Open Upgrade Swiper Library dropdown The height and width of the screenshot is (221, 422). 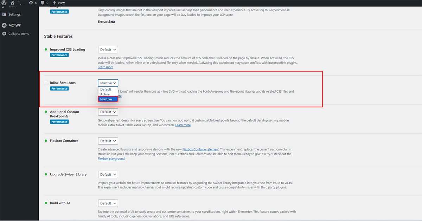pyautogui.click(x=108, y=175)
